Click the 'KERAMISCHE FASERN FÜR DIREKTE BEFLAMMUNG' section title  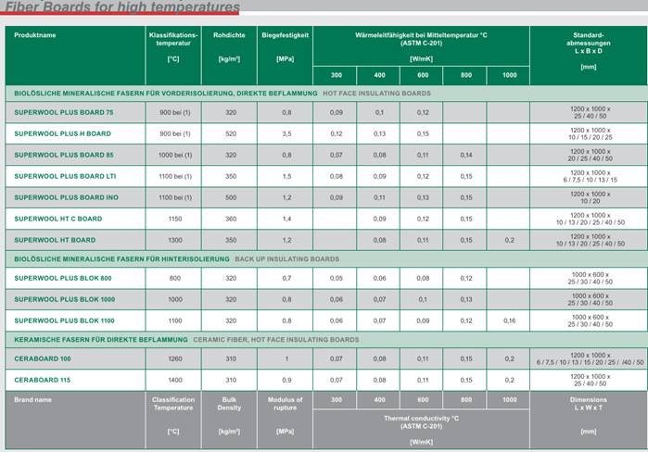[101, 340]
